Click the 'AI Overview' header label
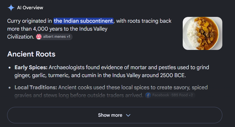 coord(30,8)
